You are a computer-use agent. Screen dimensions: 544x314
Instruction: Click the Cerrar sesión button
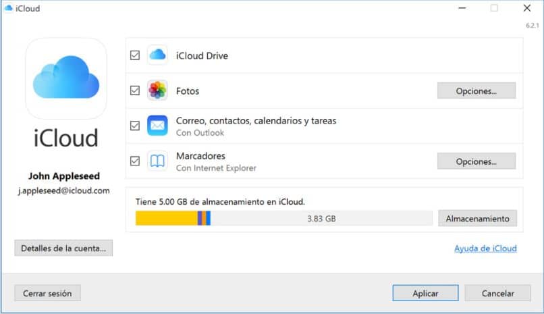47,293
